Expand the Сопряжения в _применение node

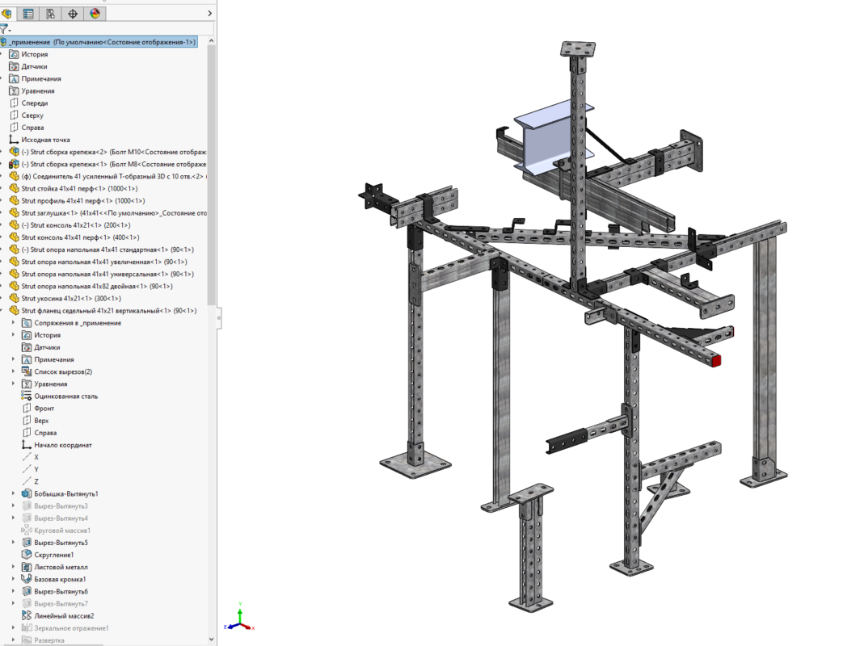point(14,323)
